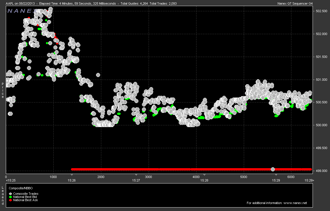This screenshot has width=330, height=211.
Task: Click the 15:28 time marker on the axis
Action: coord(204,180)
